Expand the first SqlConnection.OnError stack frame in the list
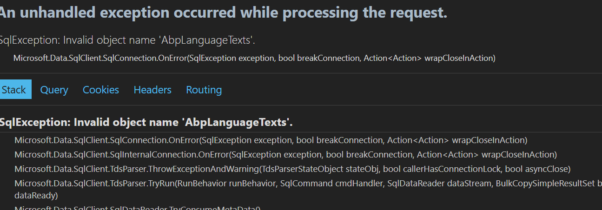Viewport: 602px width, 210px height. pyautogui.click(x=271, y=140)
